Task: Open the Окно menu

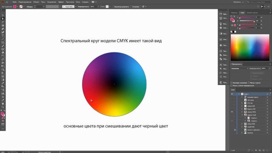Action: click(78, 2)
